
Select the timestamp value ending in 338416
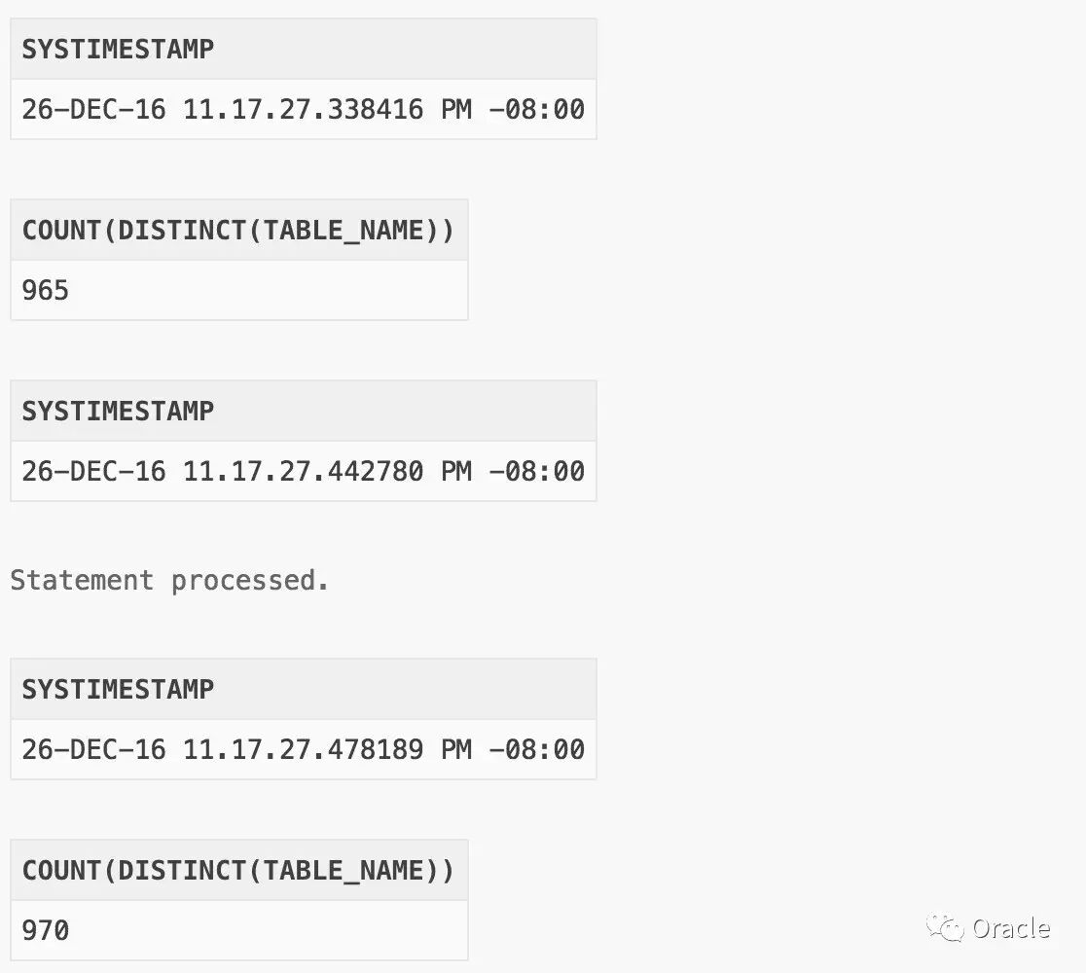click(x=304, y=109)
